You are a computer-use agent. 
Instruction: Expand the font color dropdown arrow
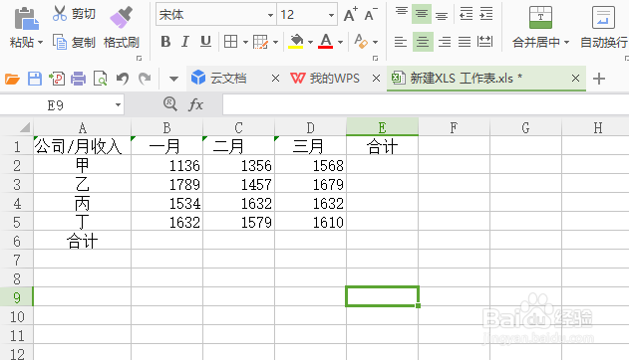pos(340,42)
